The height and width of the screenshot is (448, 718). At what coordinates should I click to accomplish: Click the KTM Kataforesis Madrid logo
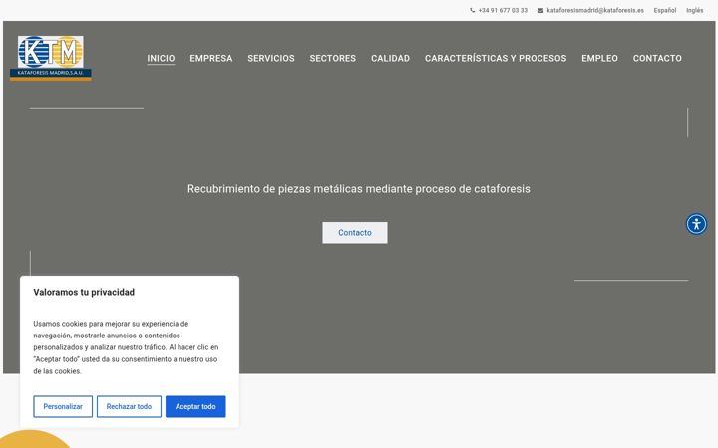(x=51, y=58)
